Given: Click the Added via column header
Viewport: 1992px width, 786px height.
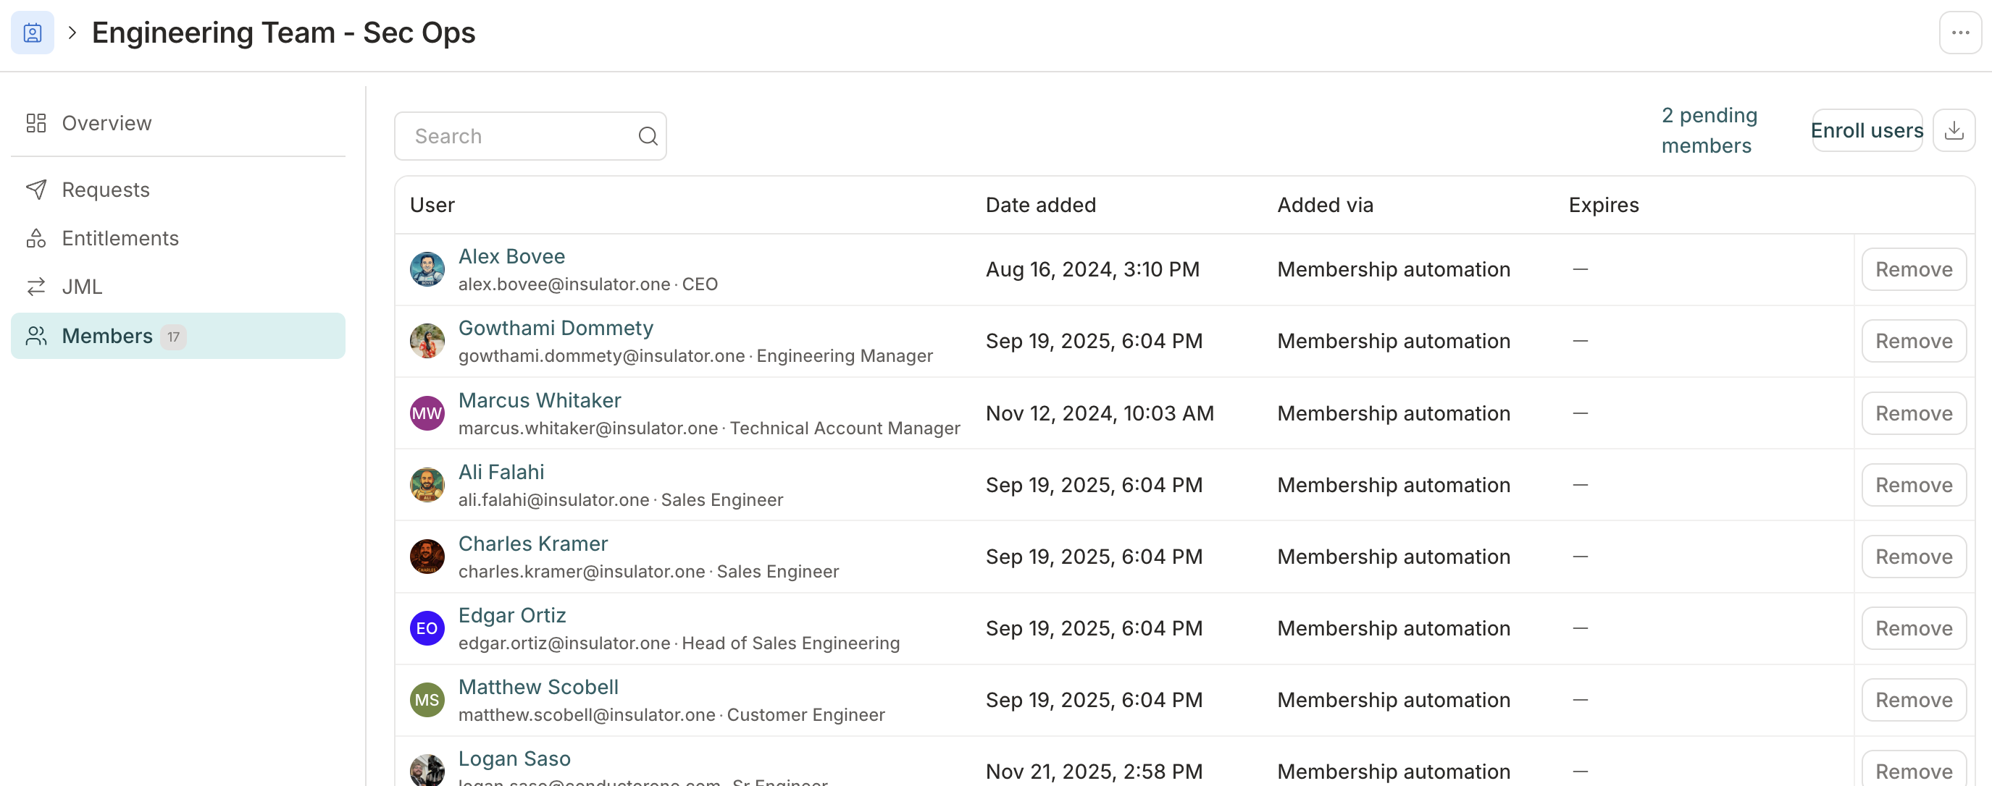Looking at the screenshot, I should [x=1325, y=205].
